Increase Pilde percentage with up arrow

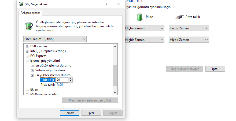click(x=71, y=79)
